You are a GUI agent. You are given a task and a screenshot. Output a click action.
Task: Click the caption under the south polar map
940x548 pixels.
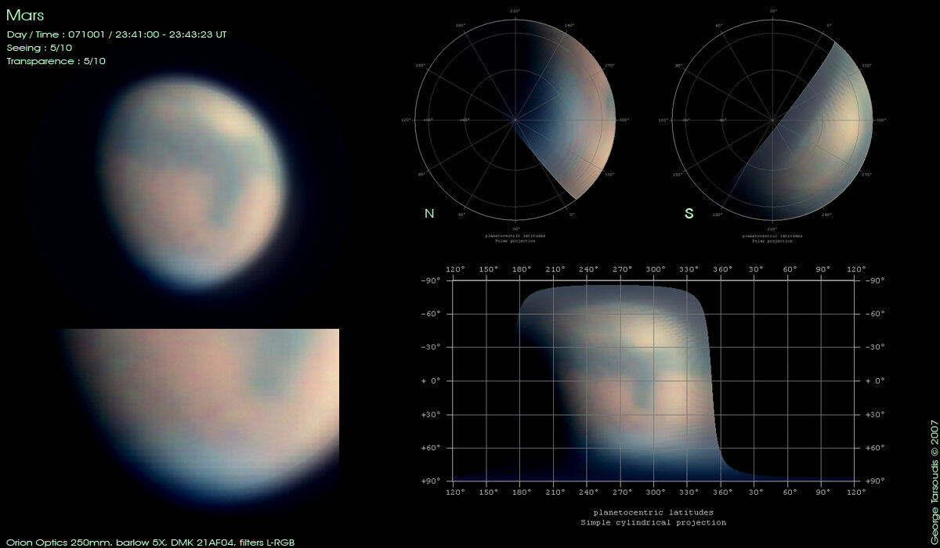click(x=773, y=238)
